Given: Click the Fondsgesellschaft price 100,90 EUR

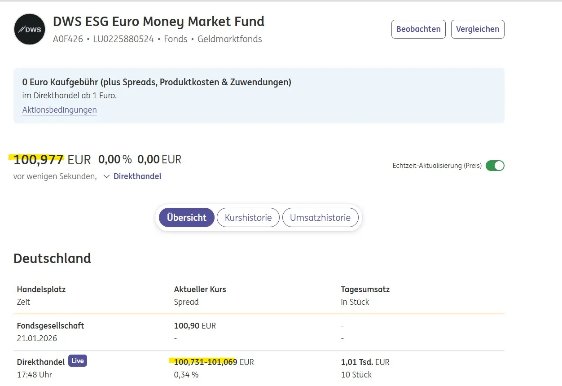Looking at the screenshot, I should 195,326.
